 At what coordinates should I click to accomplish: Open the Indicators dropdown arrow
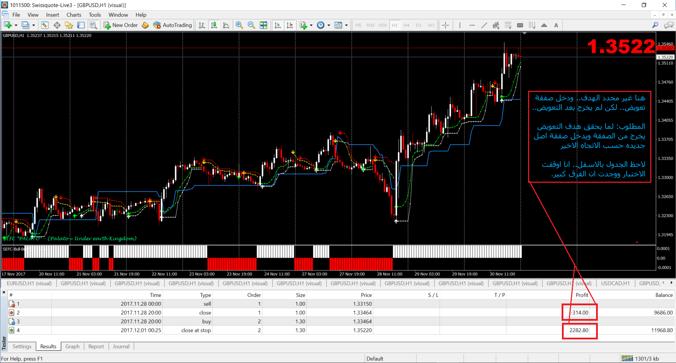coord(311,25)
